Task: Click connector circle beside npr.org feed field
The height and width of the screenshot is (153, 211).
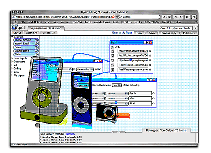Action: click(150, 60)
